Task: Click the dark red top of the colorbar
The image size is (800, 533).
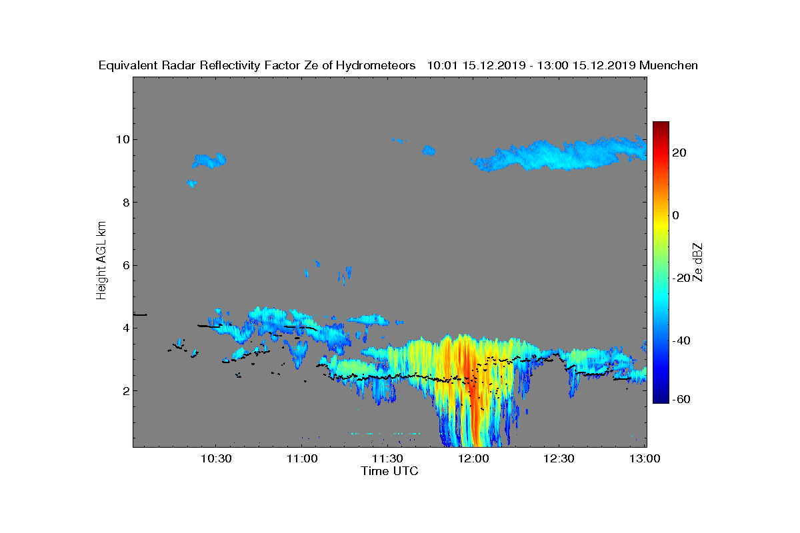Action: [661, 127]
